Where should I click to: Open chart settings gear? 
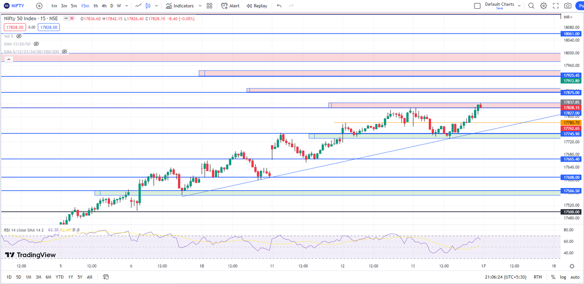coord(543,6)
